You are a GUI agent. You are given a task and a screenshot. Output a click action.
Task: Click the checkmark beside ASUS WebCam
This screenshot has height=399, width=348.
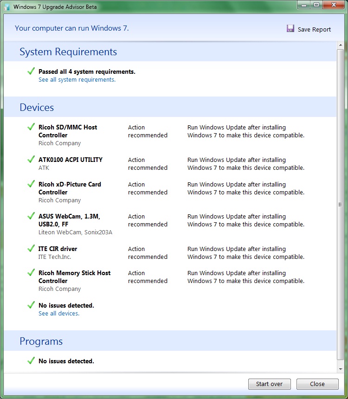[31, 216]
